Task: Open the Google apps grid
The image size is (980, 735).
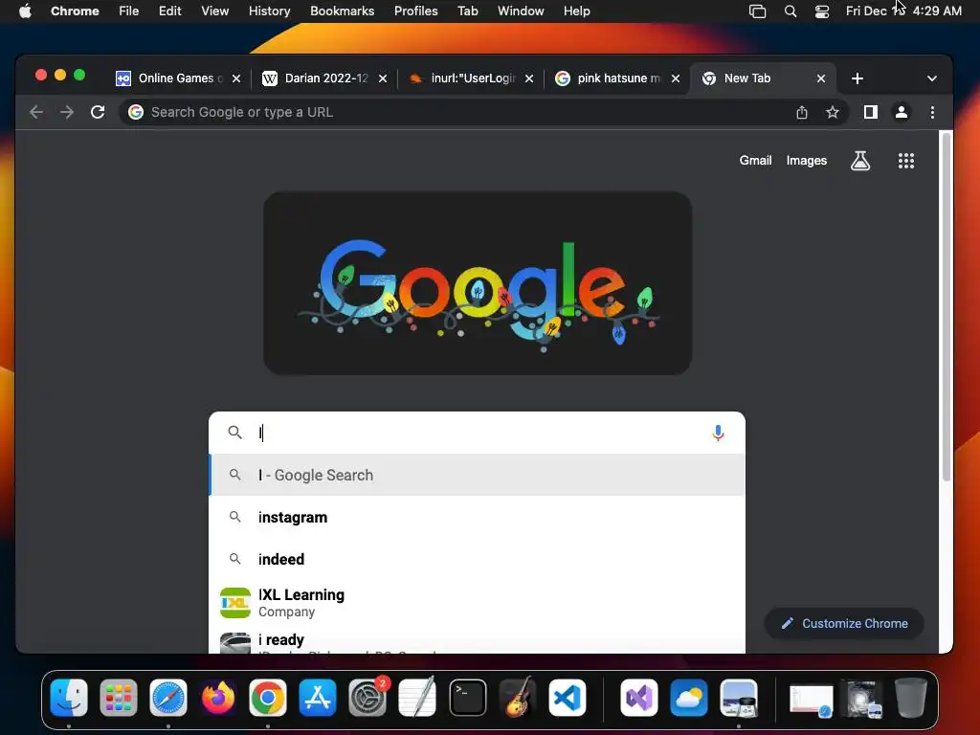Action: coord(906,161)
